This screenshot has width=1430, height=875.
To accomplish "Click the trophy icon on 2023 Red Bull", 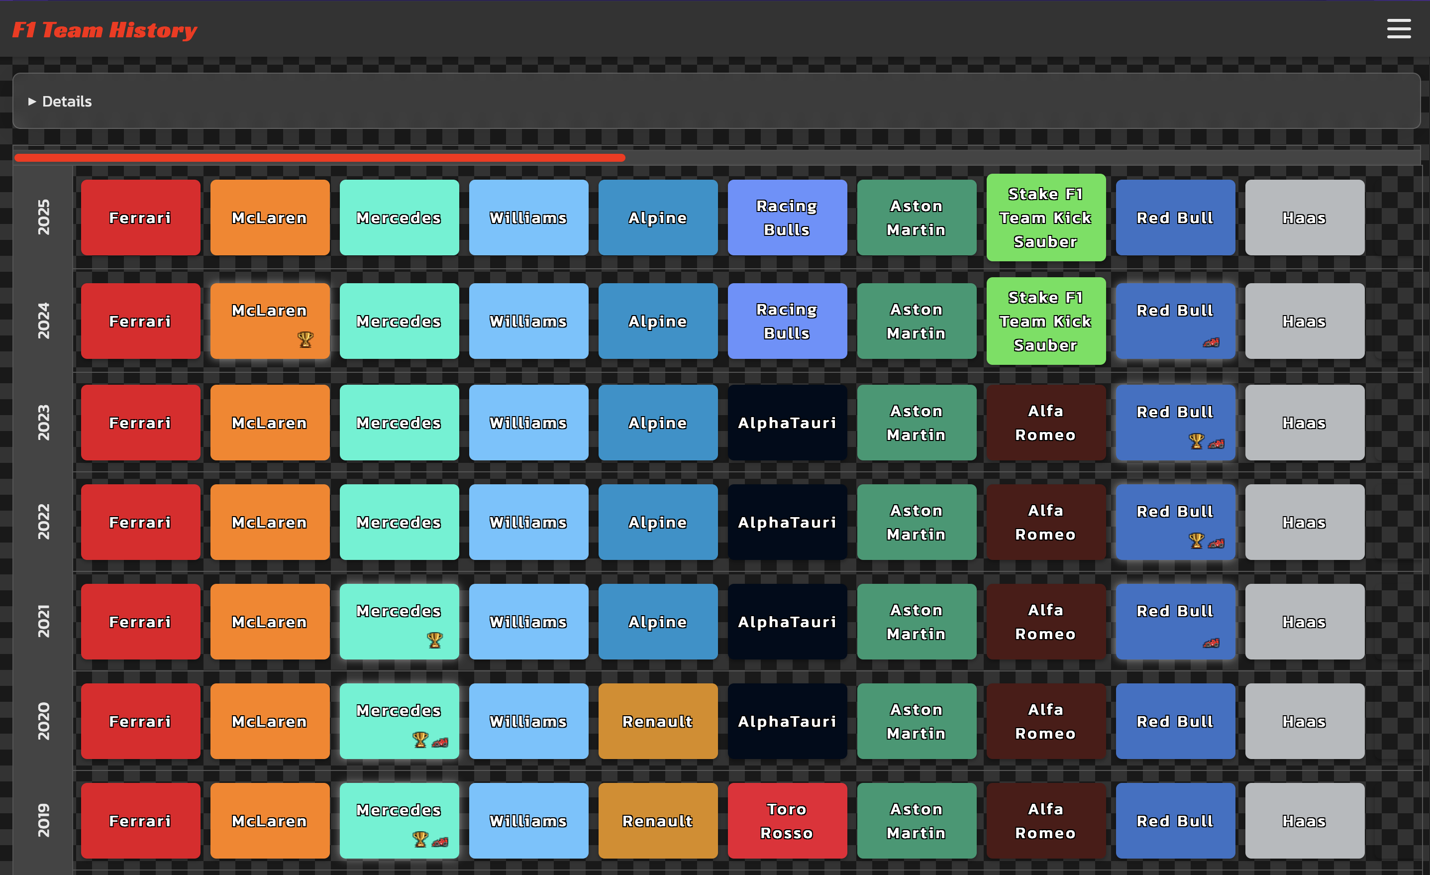I will click(x=1196, y=441).
